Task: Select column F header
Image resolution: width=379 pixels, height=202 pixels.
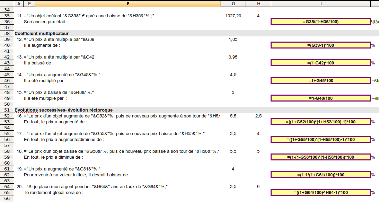Action: [x=127, y=3]
